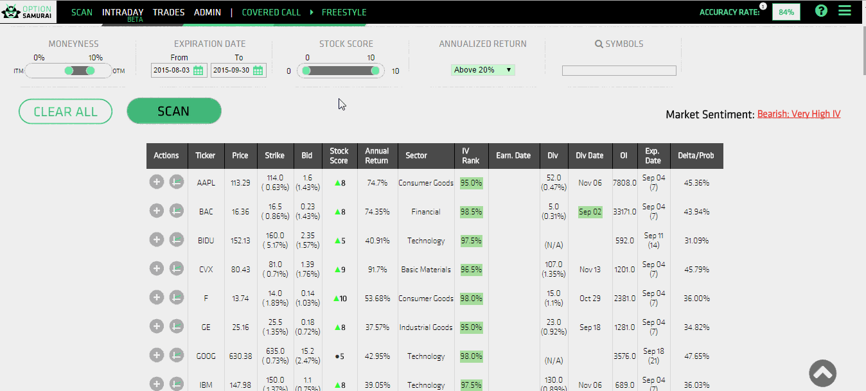Click the chart icon in AAPL row
Screen dimensions: 866x391
(x=177, y=182)
